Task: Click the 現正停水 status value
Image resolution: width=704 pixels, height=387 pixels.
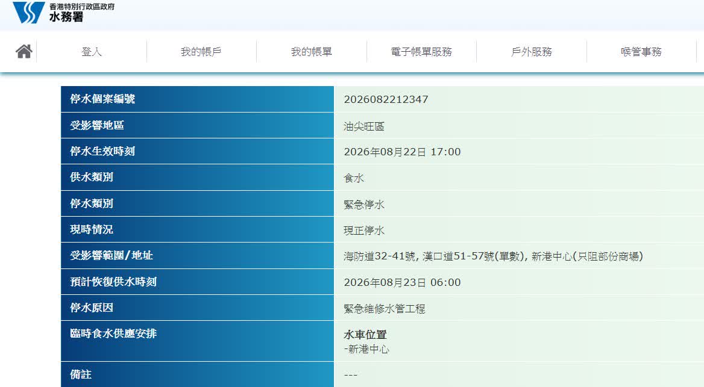Action: pyautogui.click(x=363, y=231)
